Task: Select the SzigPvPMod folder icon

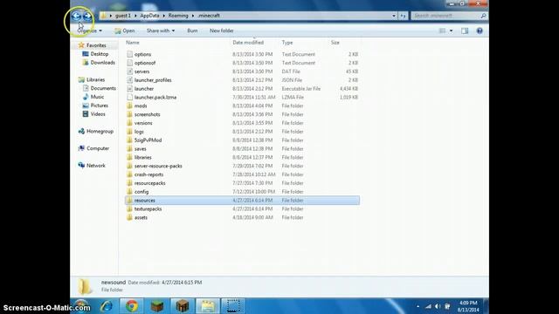Action: tap(130, 140)
